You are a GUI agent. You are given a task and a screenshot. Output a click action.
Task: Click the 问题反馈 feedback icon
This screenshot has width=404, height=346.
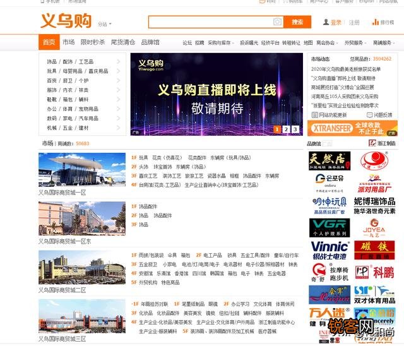click(x=369, y=115)
